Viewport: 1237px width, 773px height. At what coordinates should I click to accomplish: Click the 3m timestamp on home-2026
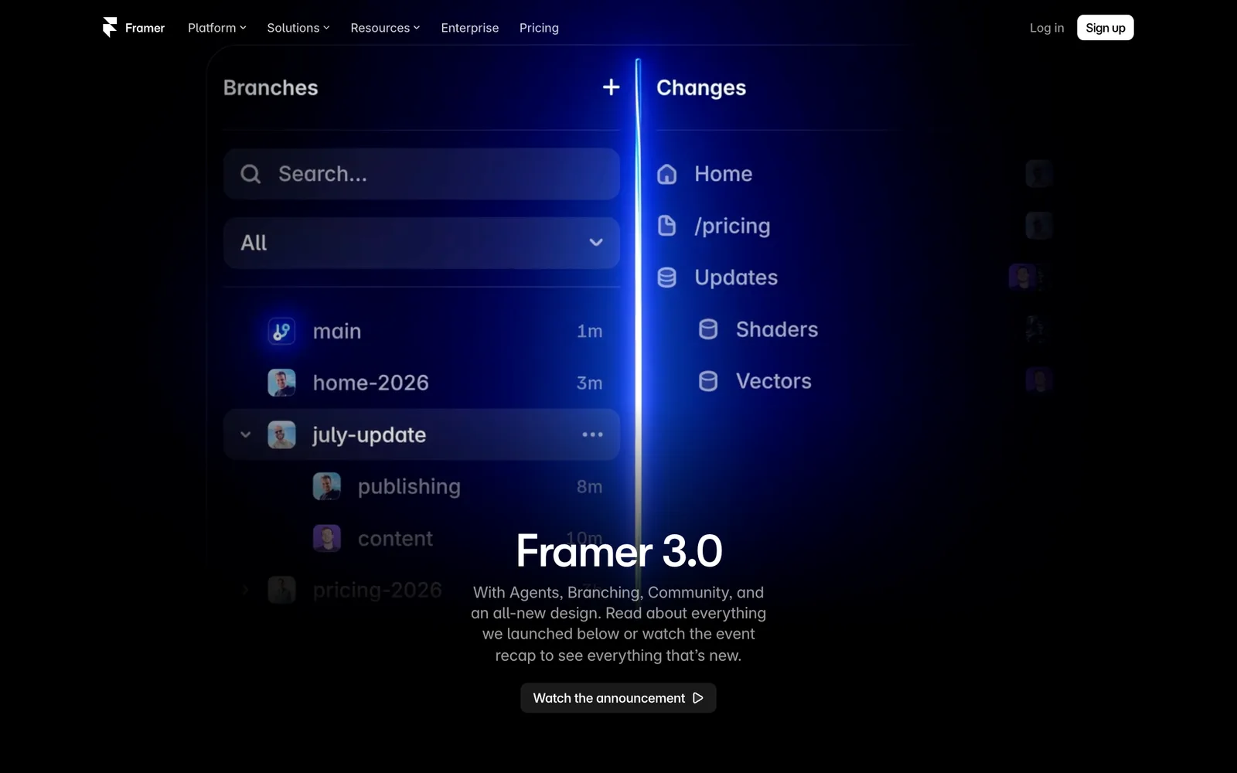590,383
